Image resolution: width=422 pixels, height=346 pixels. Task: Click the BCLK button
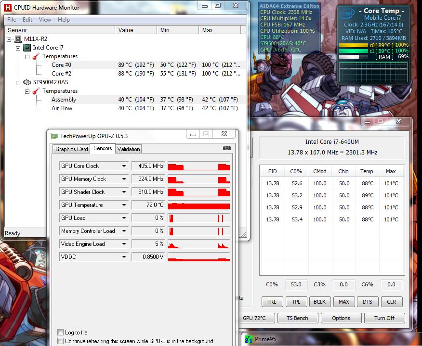pyautogui.click(x=320, y=302)
